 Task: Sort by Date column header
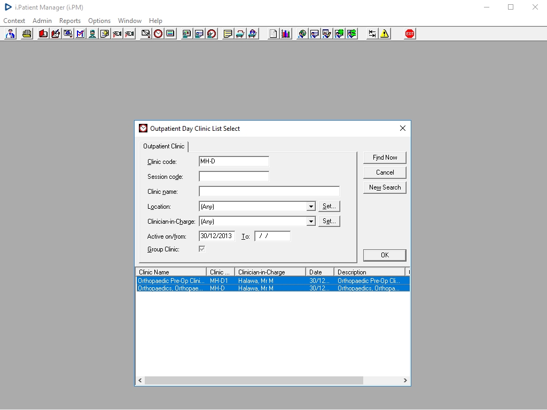[x=320, y=272]
